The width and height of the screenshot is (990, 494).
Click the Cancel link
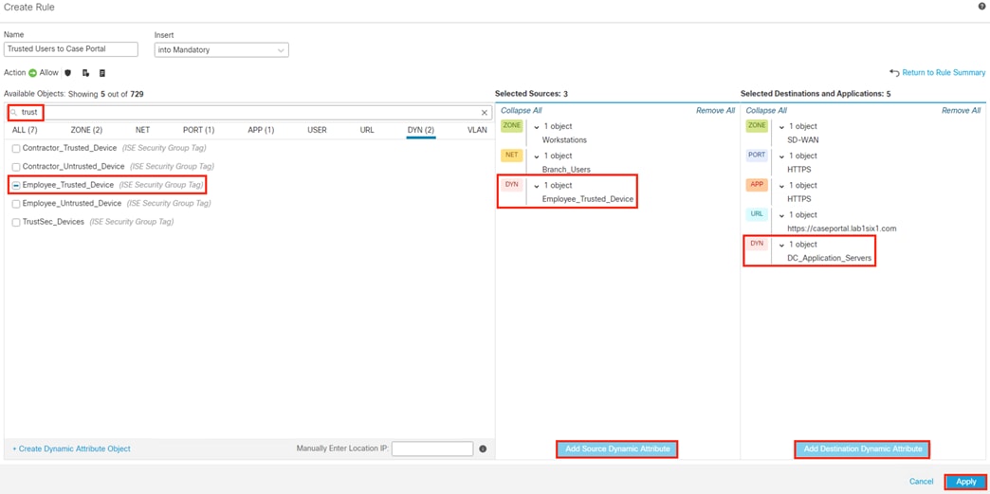point(921,482)
